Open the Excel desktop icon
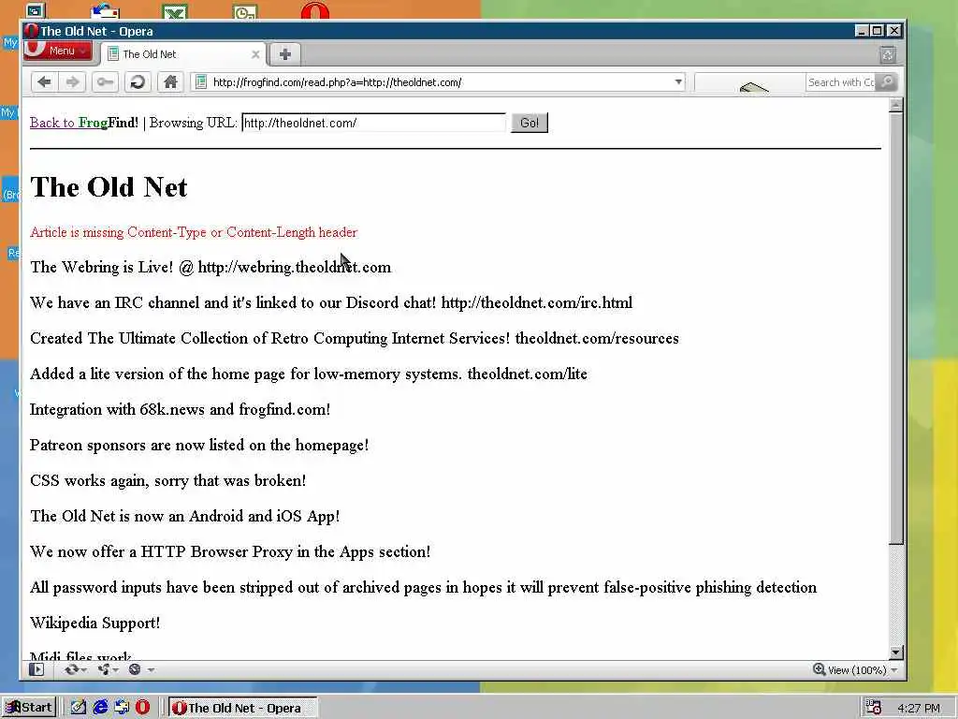The width and height of the screenshot is (958, 719). click(175, 11)
